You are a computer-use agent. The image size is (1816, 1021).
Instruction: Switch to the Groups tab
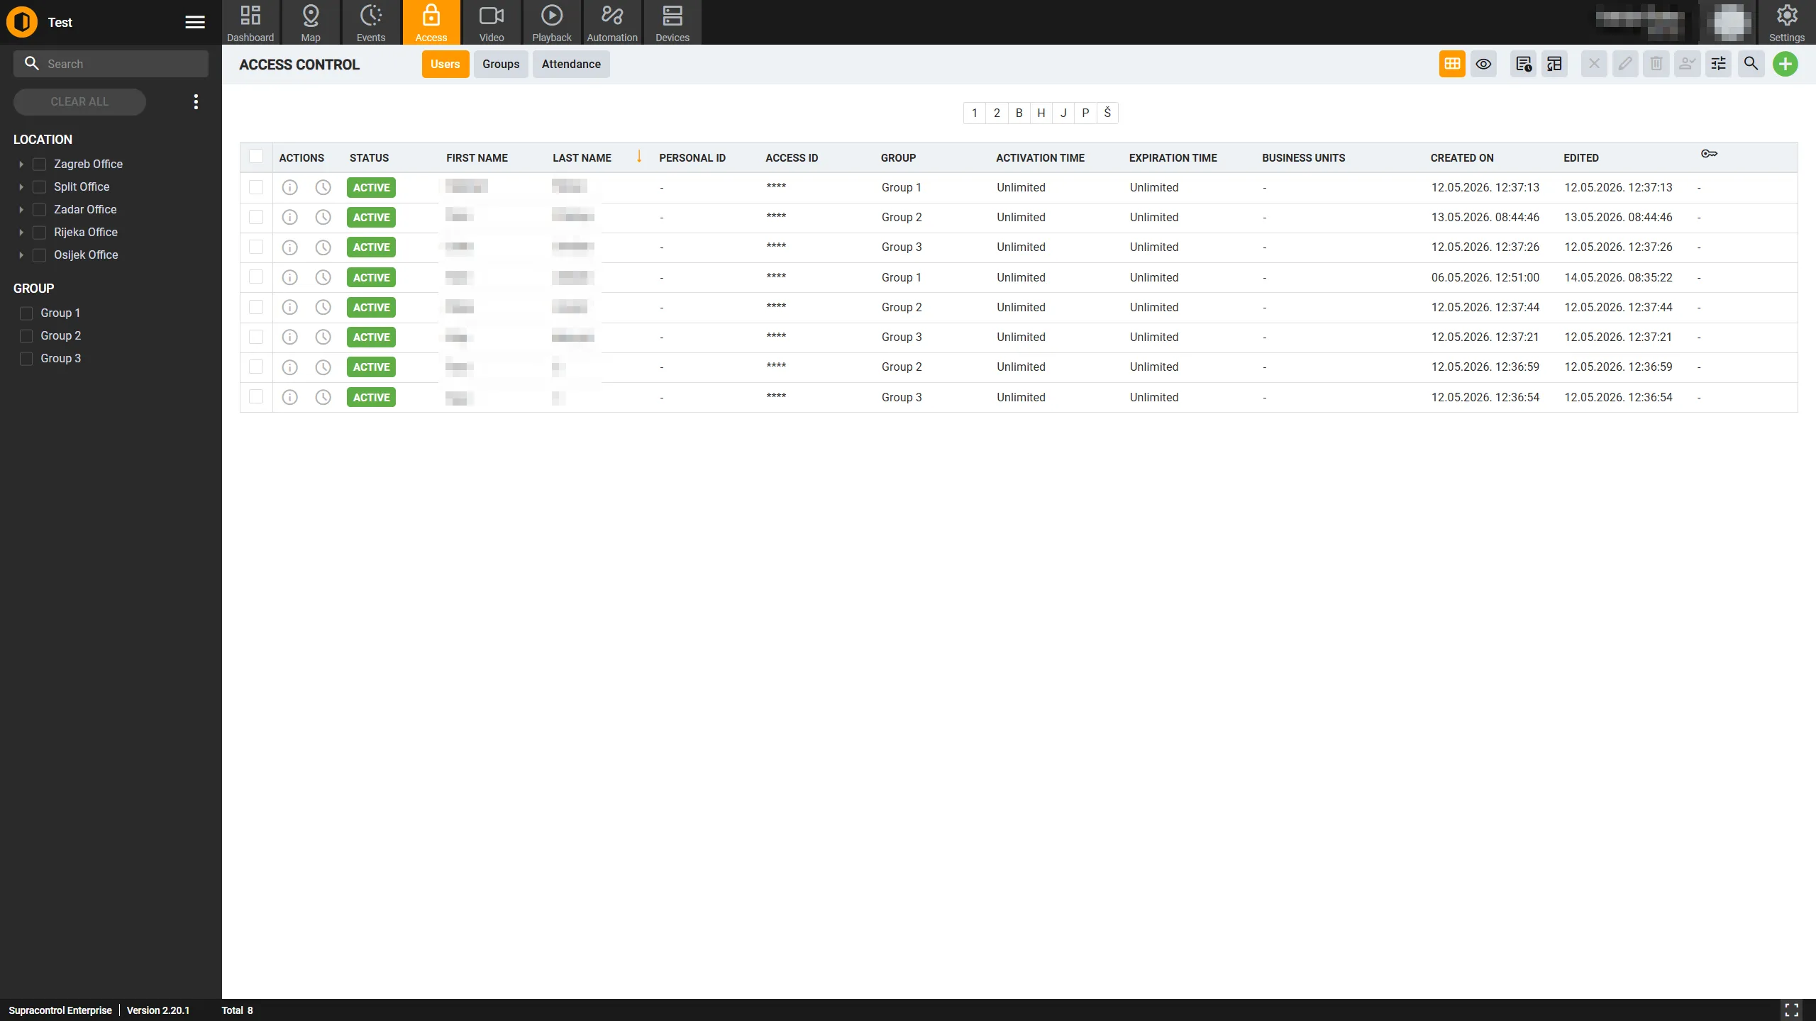(501, 64)
